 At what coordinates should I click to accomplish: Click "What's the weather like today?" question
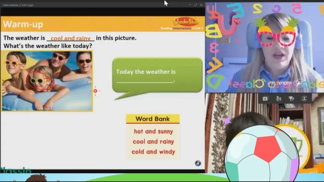48,46
